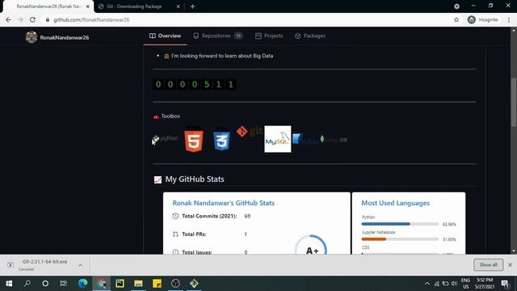This screenshot has width=517, height=291.
Task: Click the My GitHub Stats heading
Action: point(195,179)
